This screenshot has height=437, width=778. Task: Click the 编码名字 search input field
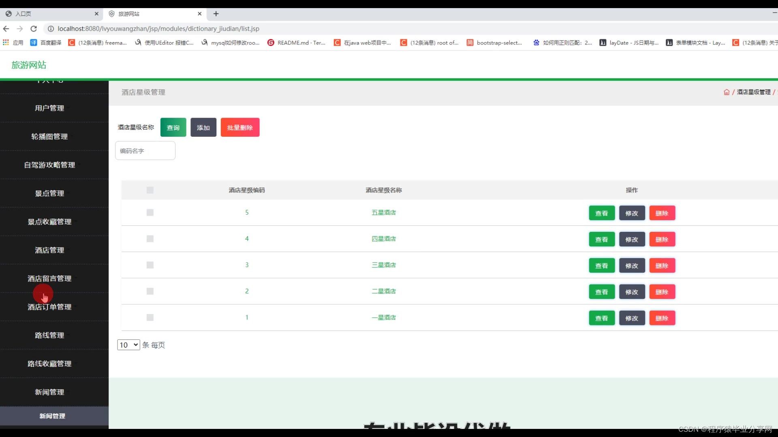point(145,151)
